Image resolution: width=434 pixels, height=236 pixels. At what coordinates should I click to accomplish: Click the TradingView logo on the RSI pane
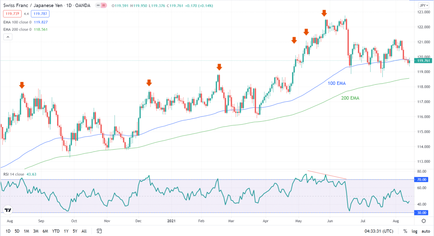click(x=8, y=210)
